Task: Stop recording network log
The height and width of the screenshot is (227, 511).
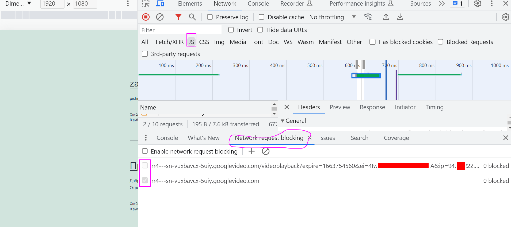Action: coord(146,17)
